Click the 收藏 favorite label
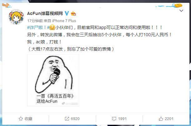Viewport: 191px width, 126px height. point(28,119)
